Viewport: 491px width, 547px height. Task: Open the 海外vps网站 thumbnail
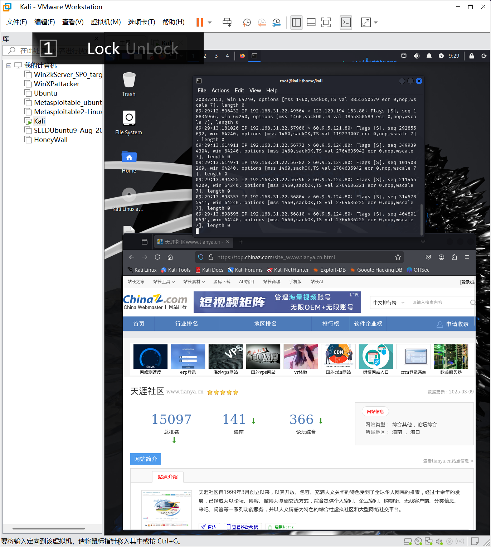(x=226, y=359)
